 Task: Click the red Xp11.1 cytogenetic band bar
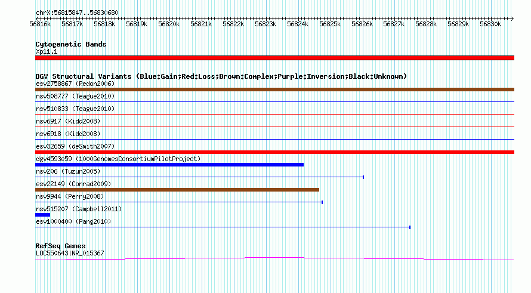tap(274, 58)
